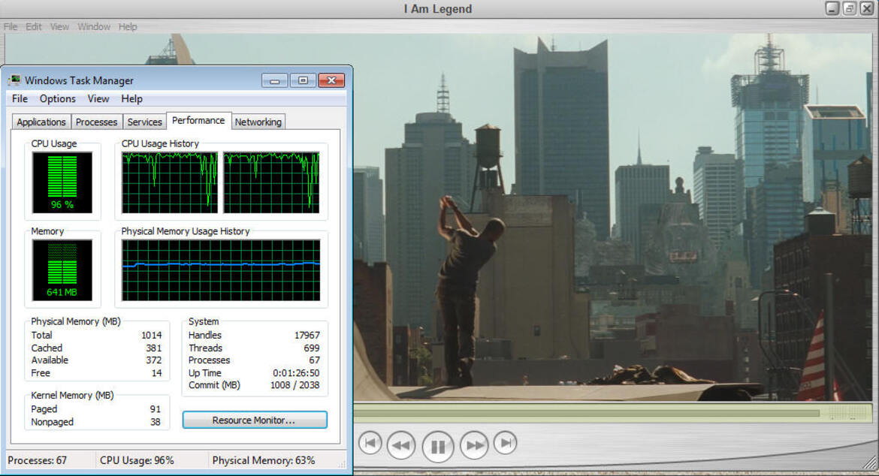
Task: Minimize the I Am Legend player window
Action: pos(832,8)
